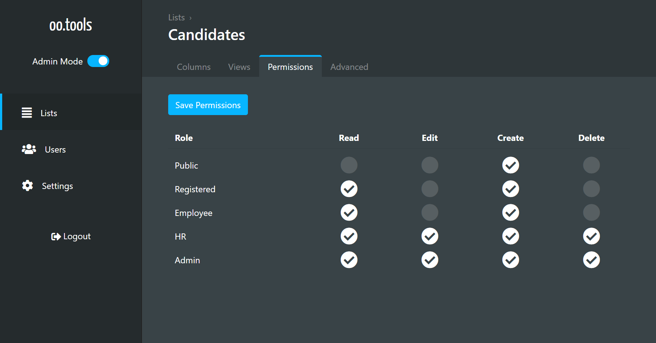656x343 pixels.
Task: Open the Users section label
Action: click(55, 150)
